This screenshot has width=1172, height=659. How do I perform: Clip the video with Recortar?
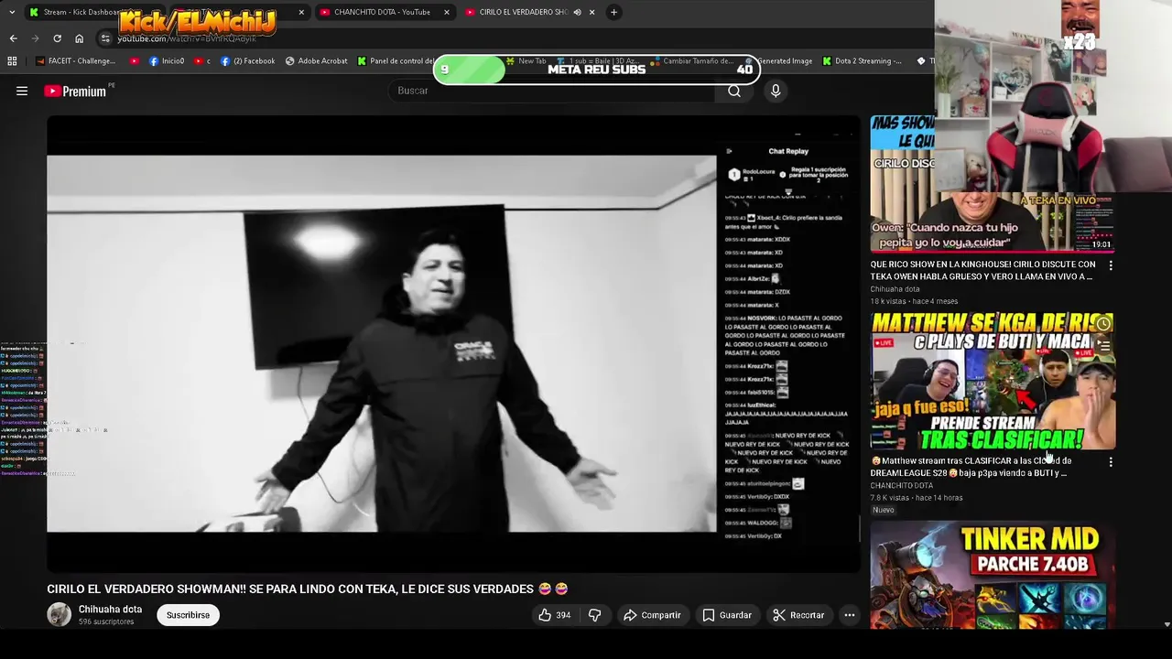[798, 615]
